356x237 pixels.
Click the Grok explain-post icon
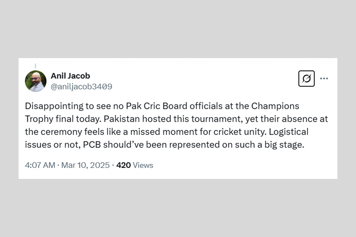(x=306, y=79)
